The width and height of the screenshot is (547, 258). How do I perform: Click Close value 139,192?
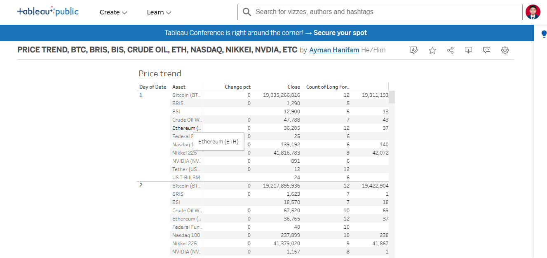(290, 145)
